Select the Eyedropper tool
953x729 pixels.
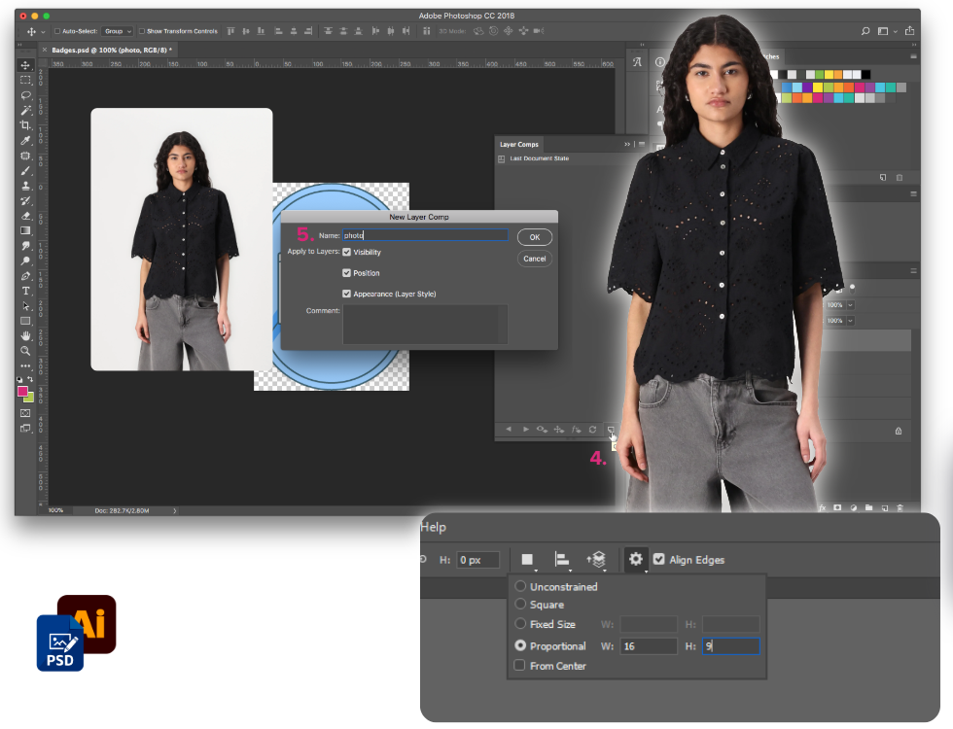click(26, 141)
